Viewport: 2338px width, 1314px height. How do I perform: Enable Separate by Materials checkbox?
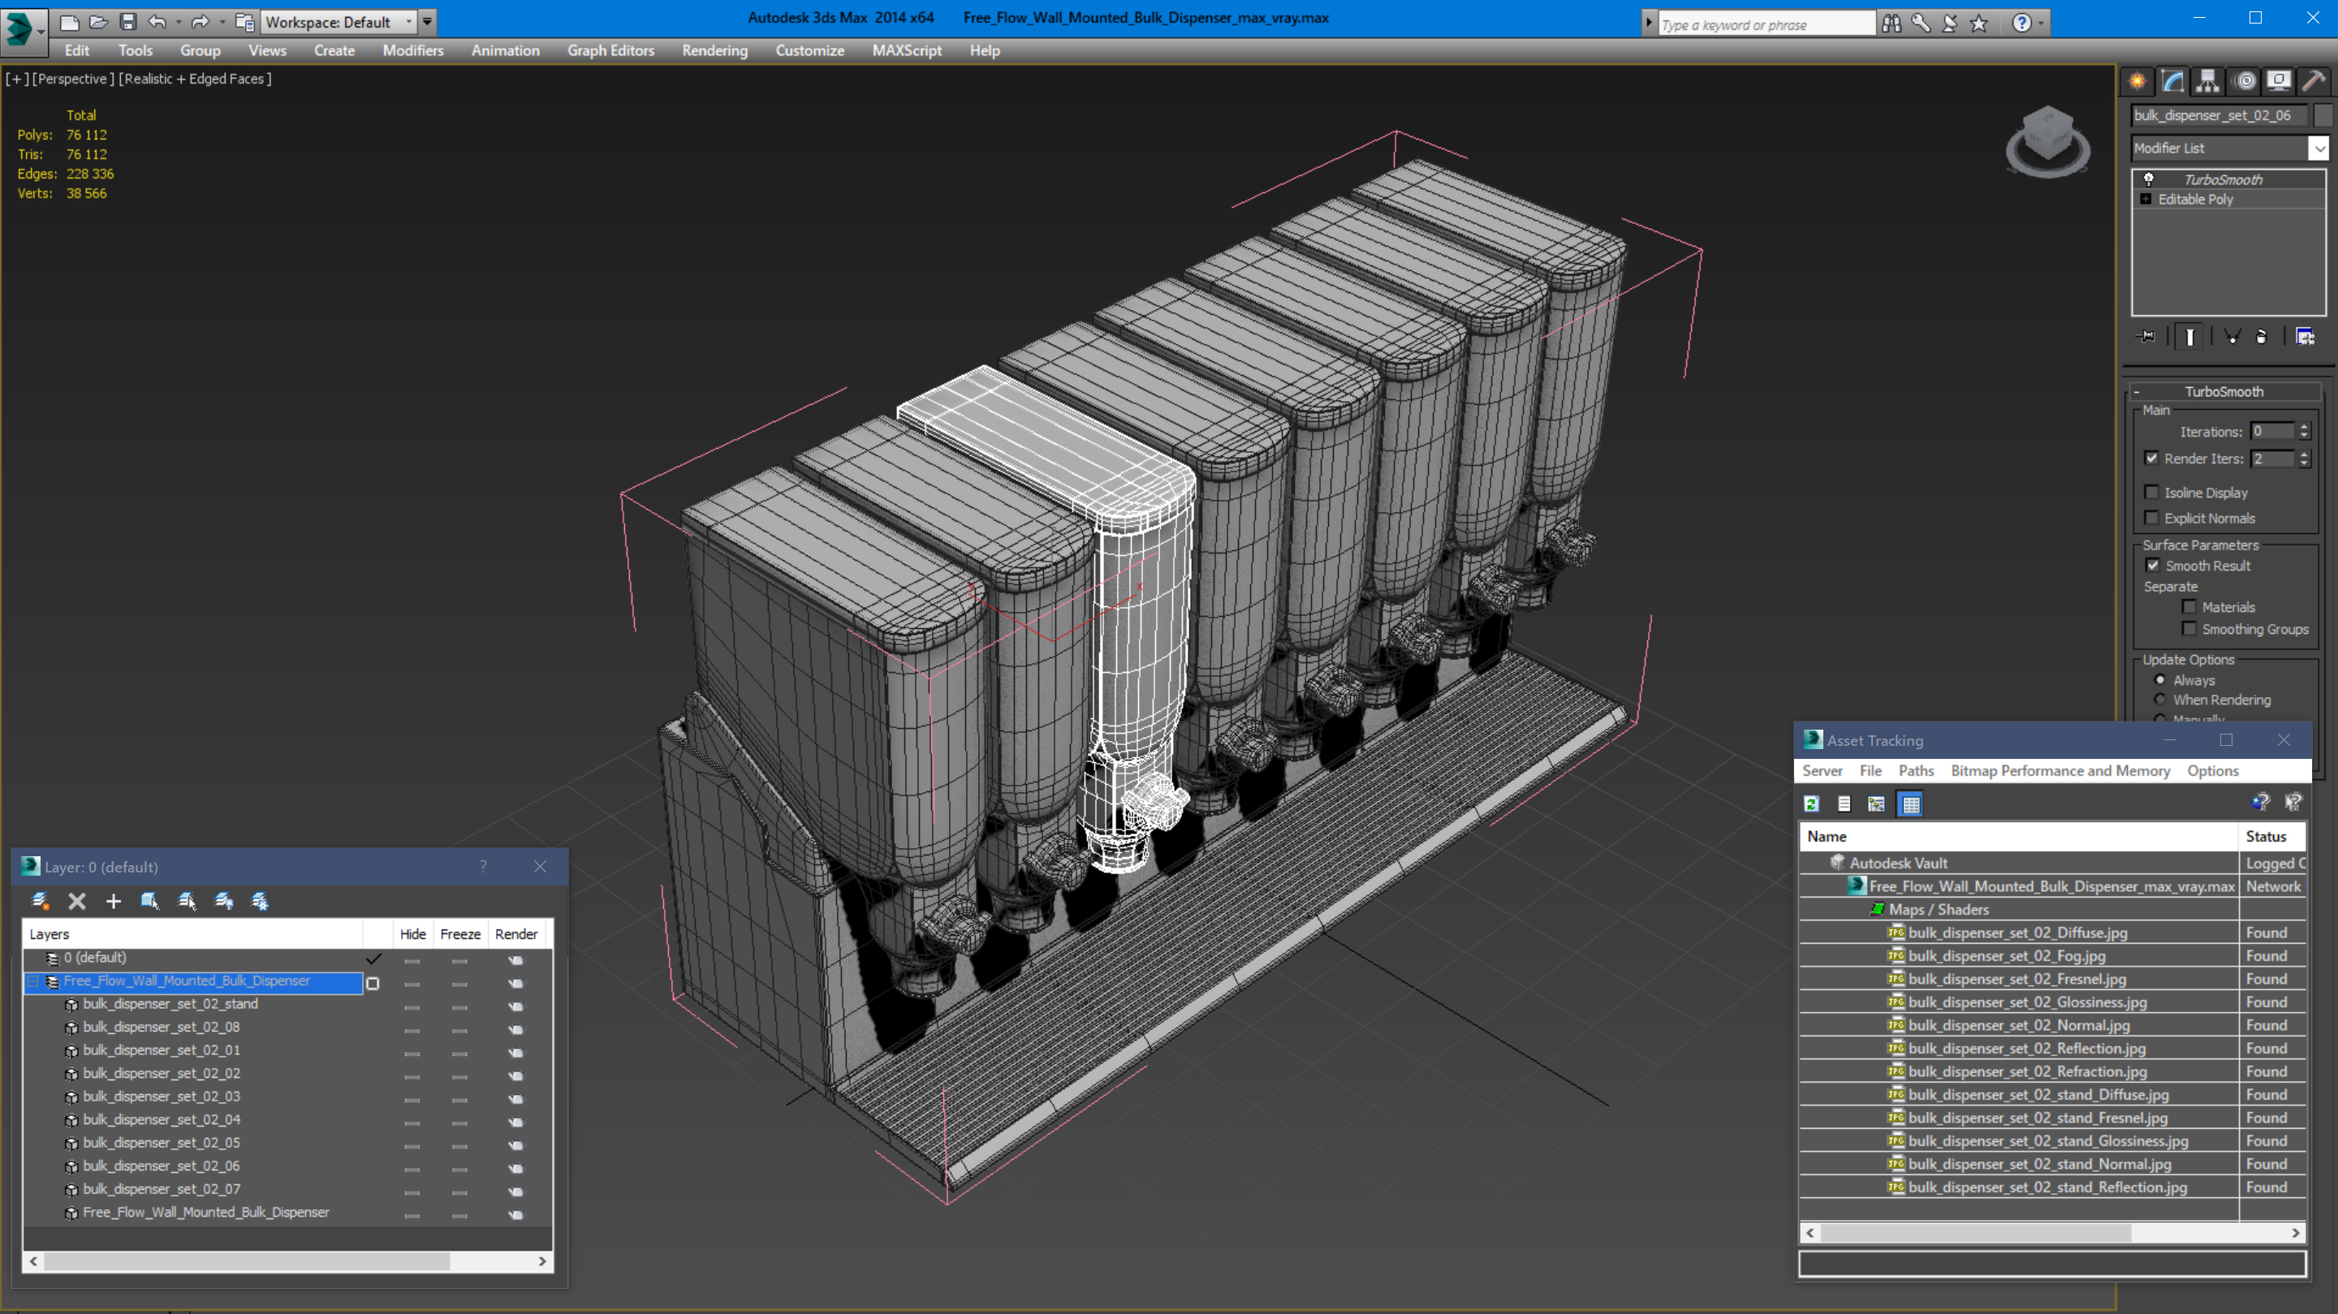click(2189, 607)
